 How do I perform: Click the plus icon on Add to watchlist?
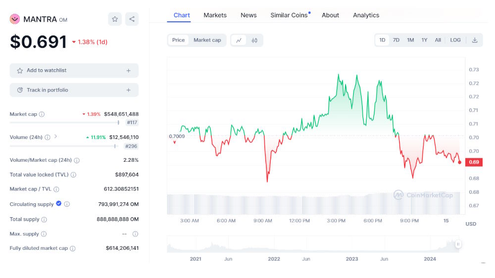129,71
